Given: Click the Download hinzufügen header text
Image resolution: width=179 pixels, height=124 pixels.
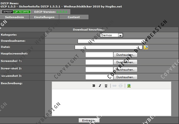Looking at the screenshot, I should [89, 30].
